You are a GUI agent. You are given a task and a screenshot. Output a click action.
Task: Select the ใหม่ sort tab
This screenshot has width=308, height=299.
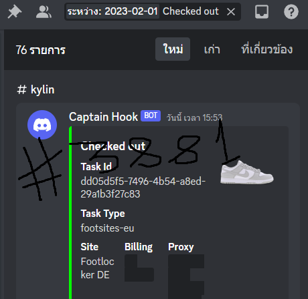coord(173,49)
